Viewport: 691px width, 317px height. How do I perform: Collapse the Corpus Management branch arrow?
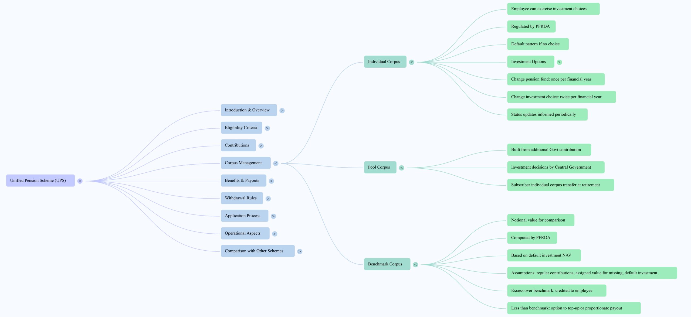pyautogui.click(x=276, y=163)
